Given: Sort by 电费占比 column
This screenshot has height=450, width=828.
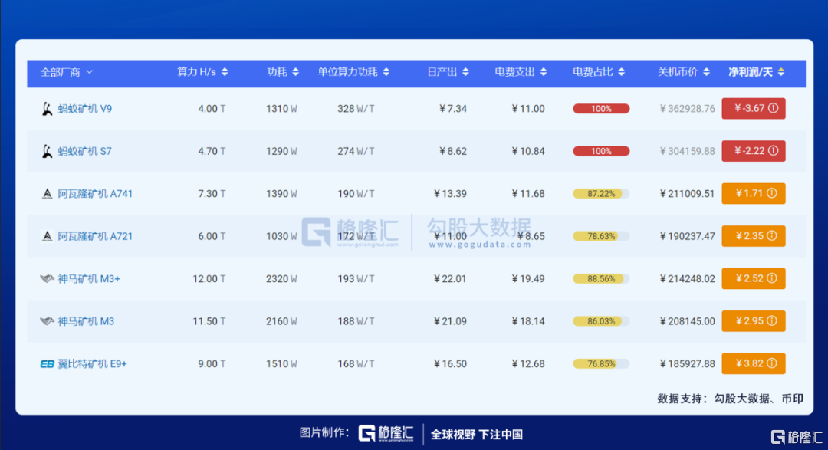Looking at the screenshot, I should pos(599,72).
